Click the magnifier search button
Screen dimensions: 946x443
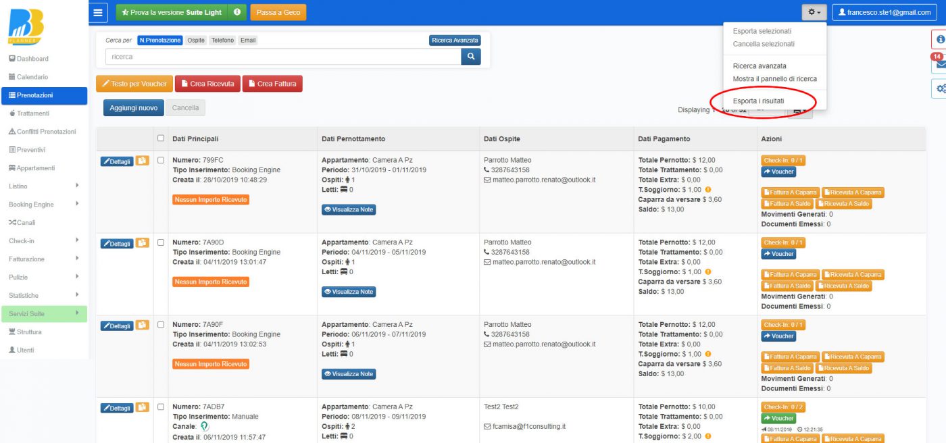[x=471, y=57]
